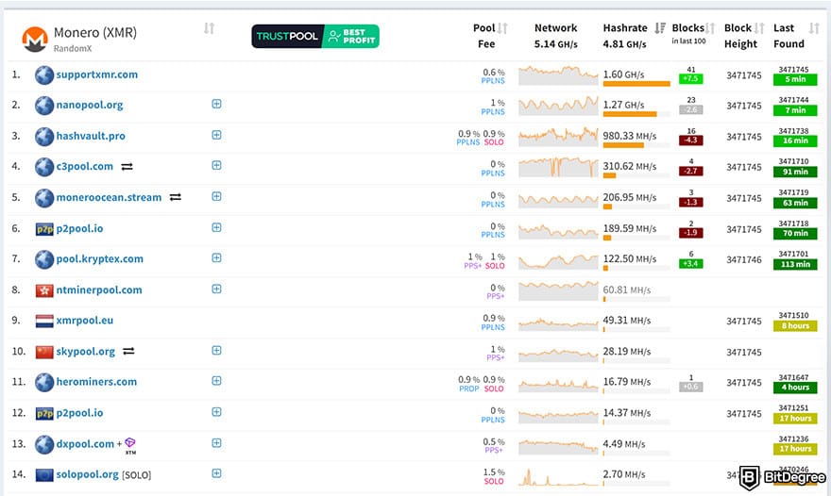831x496 pixels.
Task: Click the Monero coin logo icon
Action: pos(34,40)
